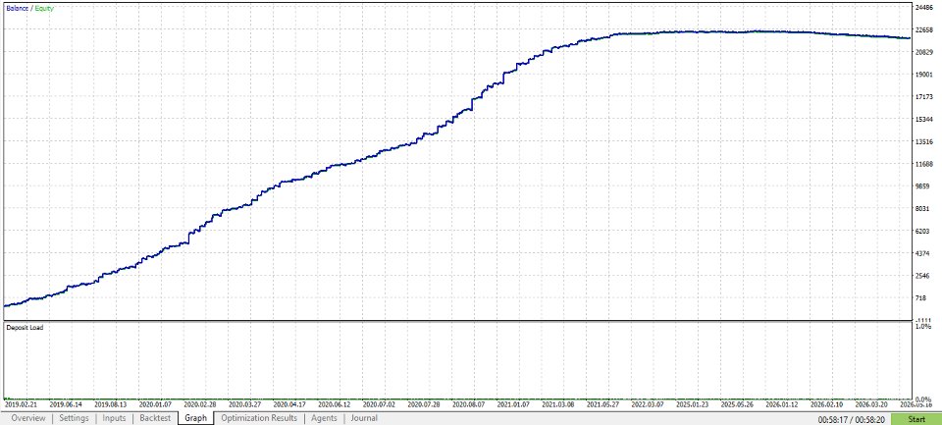Click the 718 y-axis value
942x425 pixels.
coord(919,298)
